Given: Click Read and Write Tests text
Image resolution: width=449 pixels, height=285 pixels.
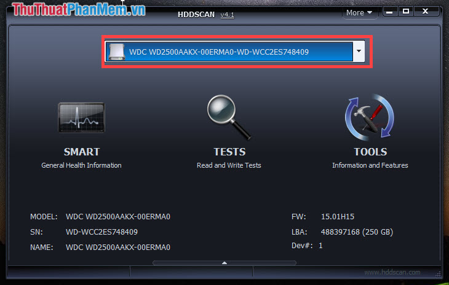Looking at the screenshot, I should click(229, 165).
